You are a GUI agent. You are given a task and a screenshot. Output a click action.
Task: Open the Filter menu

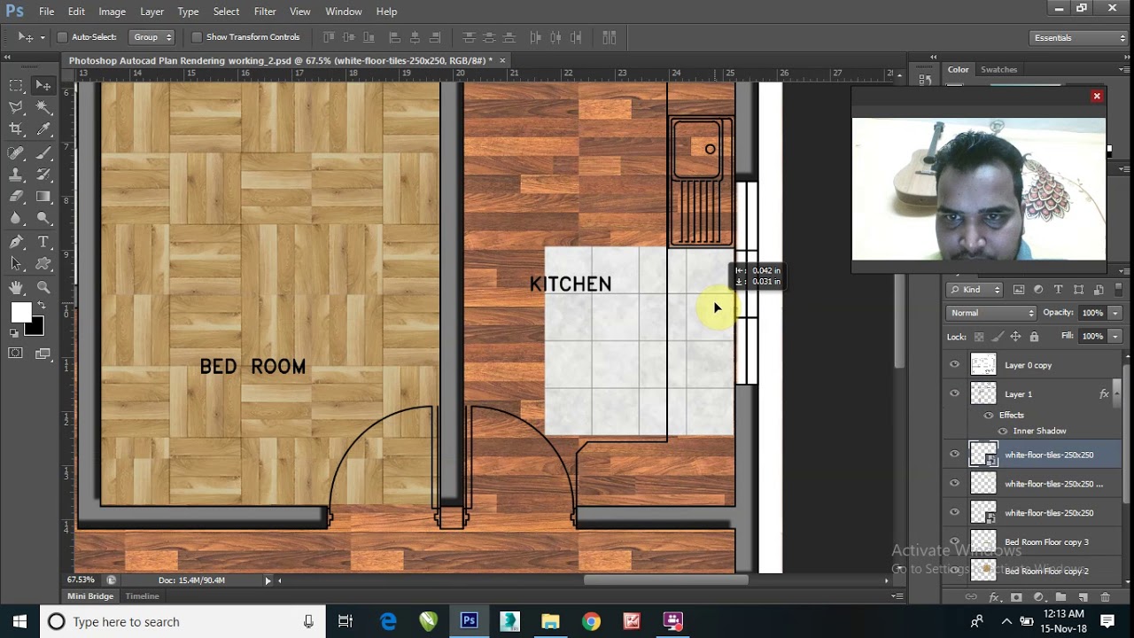pos(265,12)
